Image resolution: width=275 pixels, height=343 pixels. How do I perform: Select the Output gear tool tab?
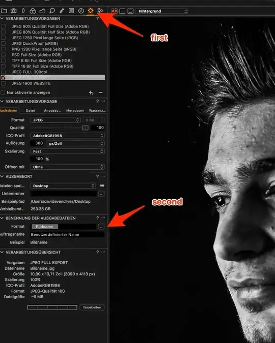[x=91, y=11]
